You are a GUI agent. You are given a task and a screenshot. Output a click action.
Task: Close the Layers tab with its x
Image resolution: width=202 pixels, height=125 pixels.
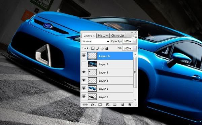(x=94, y=36)
